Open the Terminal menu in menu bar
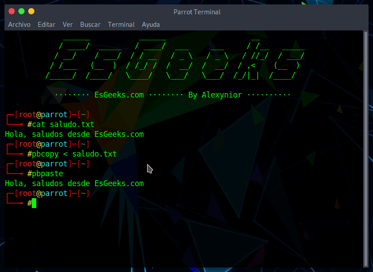Image resolution: width=373 pixels, height=272 pixels. (121, 25)
